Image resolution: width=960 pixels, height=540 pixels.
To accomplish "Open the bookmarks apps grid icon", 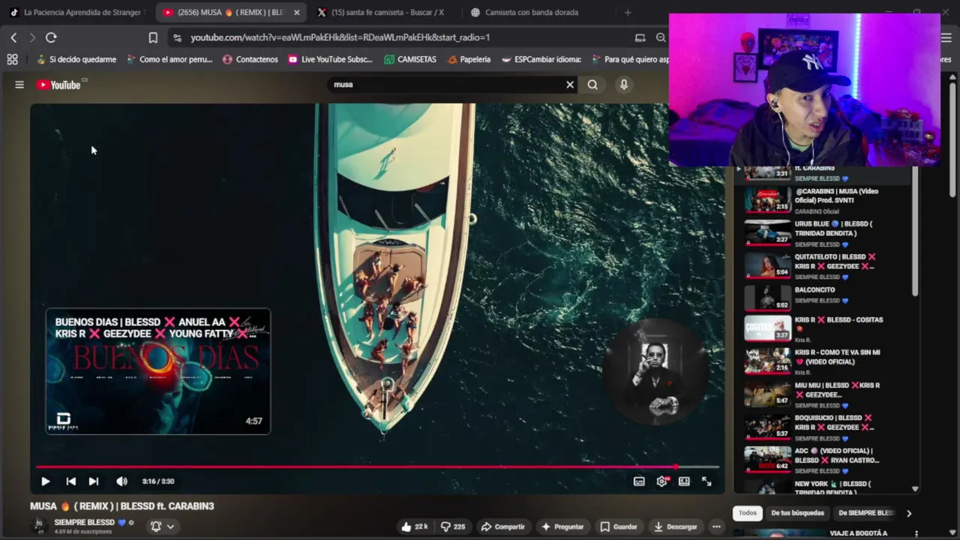I will (12, 59).
